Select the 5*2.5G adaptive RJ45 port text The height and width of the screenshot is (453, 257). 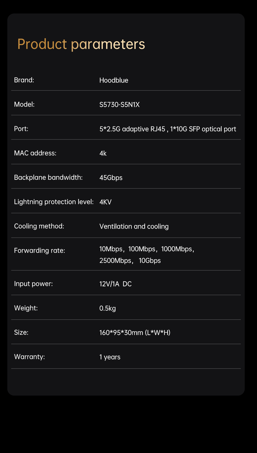pyautogui.click(x=132, y=129)
